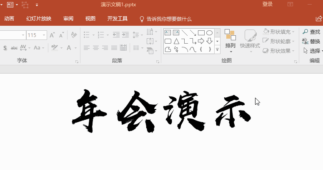Viewport: 323px width, 170px height.
Task: Select the rectangle shape
Action: (x=201, y=33)
